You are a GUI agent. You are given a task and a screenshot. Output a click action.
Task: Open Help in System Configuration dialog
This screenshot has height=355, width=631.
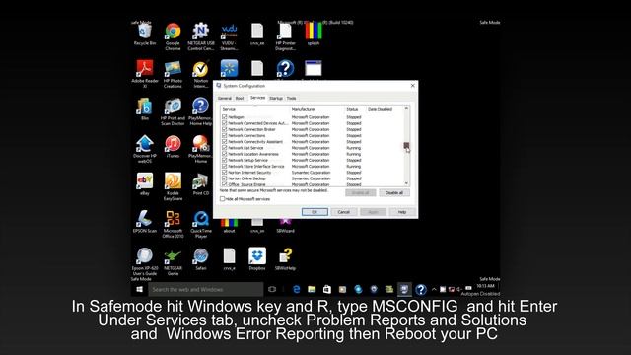[402, 212]
